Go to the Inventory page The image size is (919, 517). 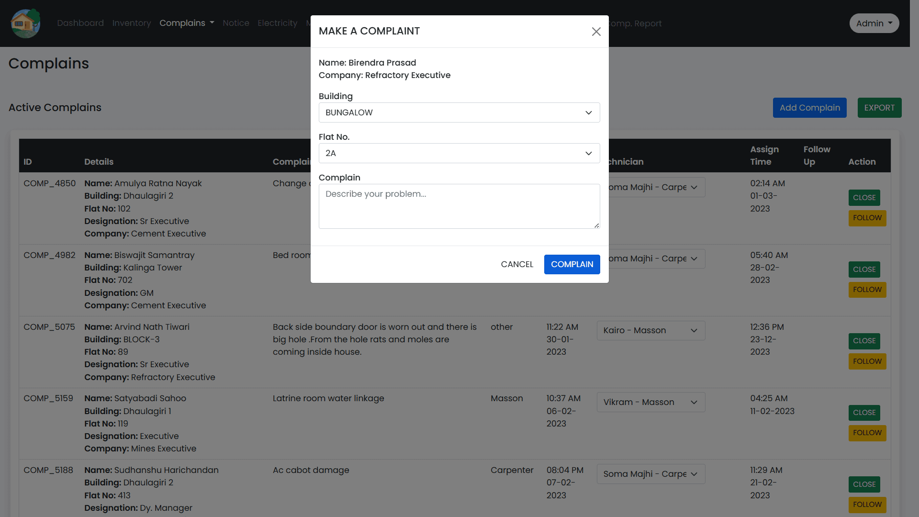tap(131, 23)
